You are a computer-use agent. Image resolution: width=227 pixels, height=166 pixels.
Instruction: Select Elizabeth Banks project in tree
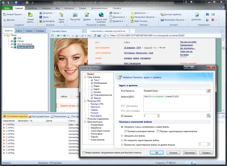point(26,47)
